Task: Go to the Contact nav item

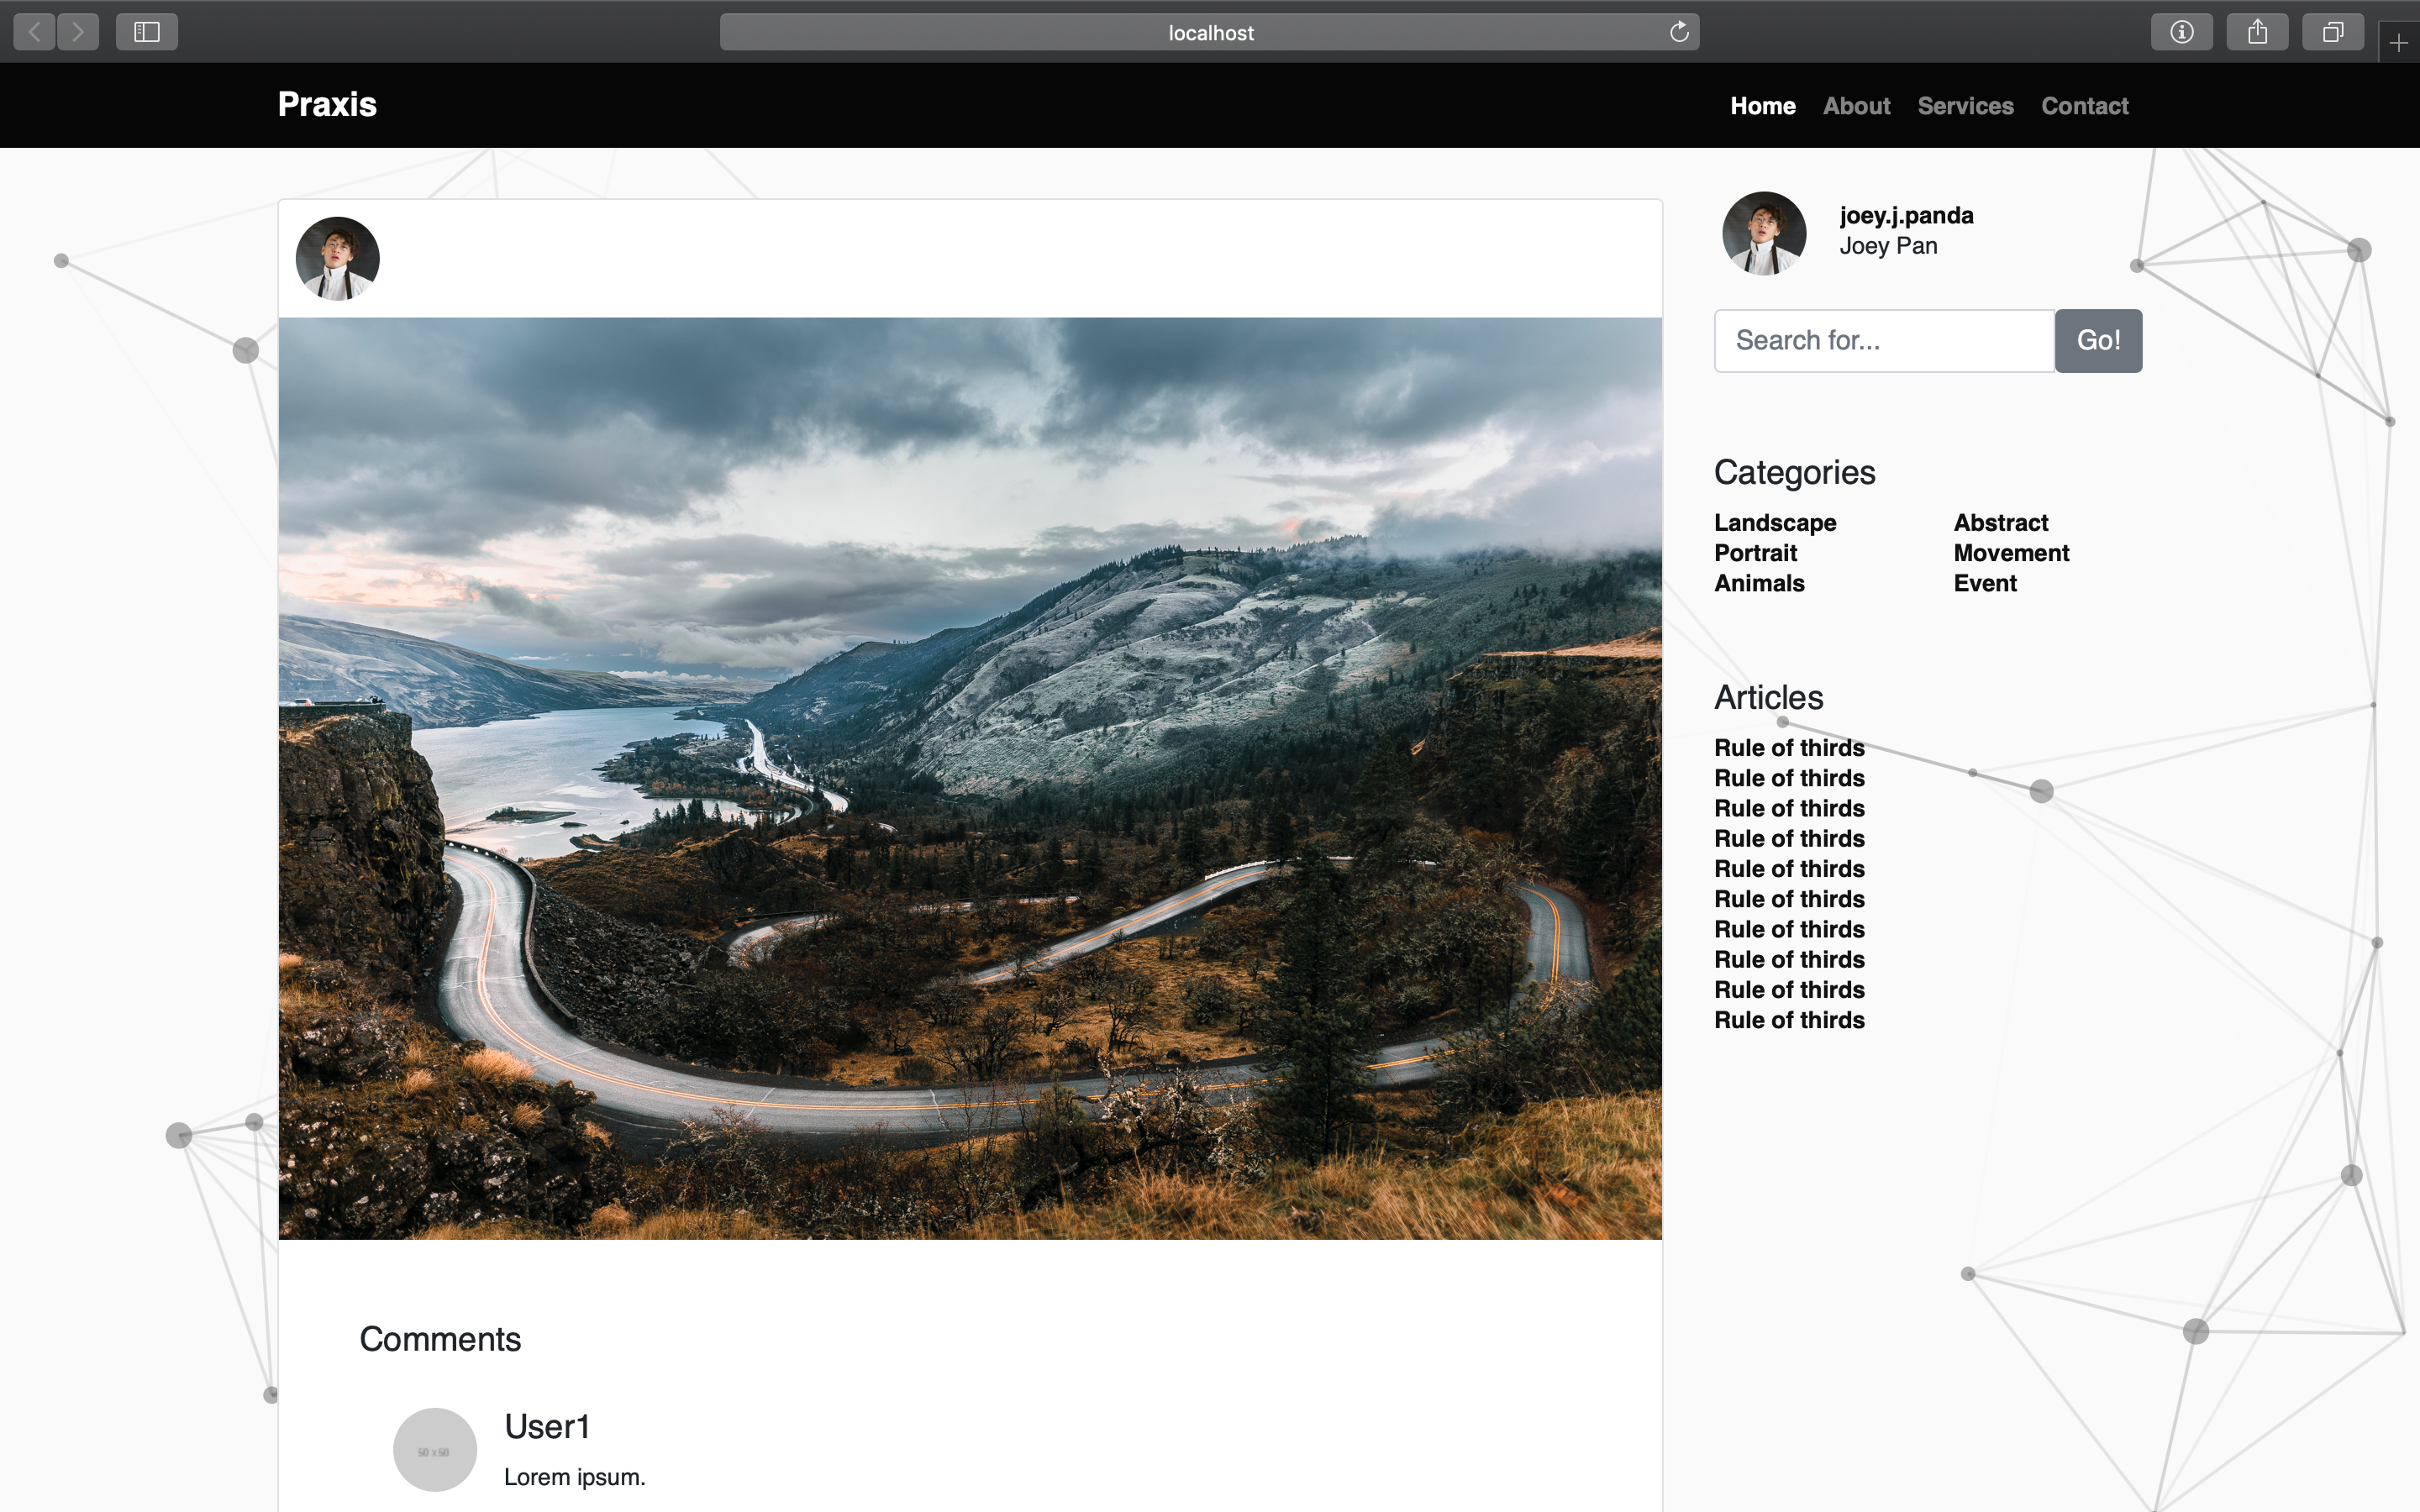Action: click(2084, 106)
